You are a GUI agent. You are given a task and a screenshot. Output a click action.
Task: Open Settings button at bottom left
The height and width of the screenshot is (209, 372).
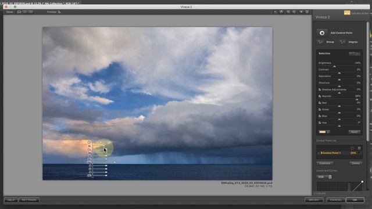pyautogui.click(x=29, y=200)
